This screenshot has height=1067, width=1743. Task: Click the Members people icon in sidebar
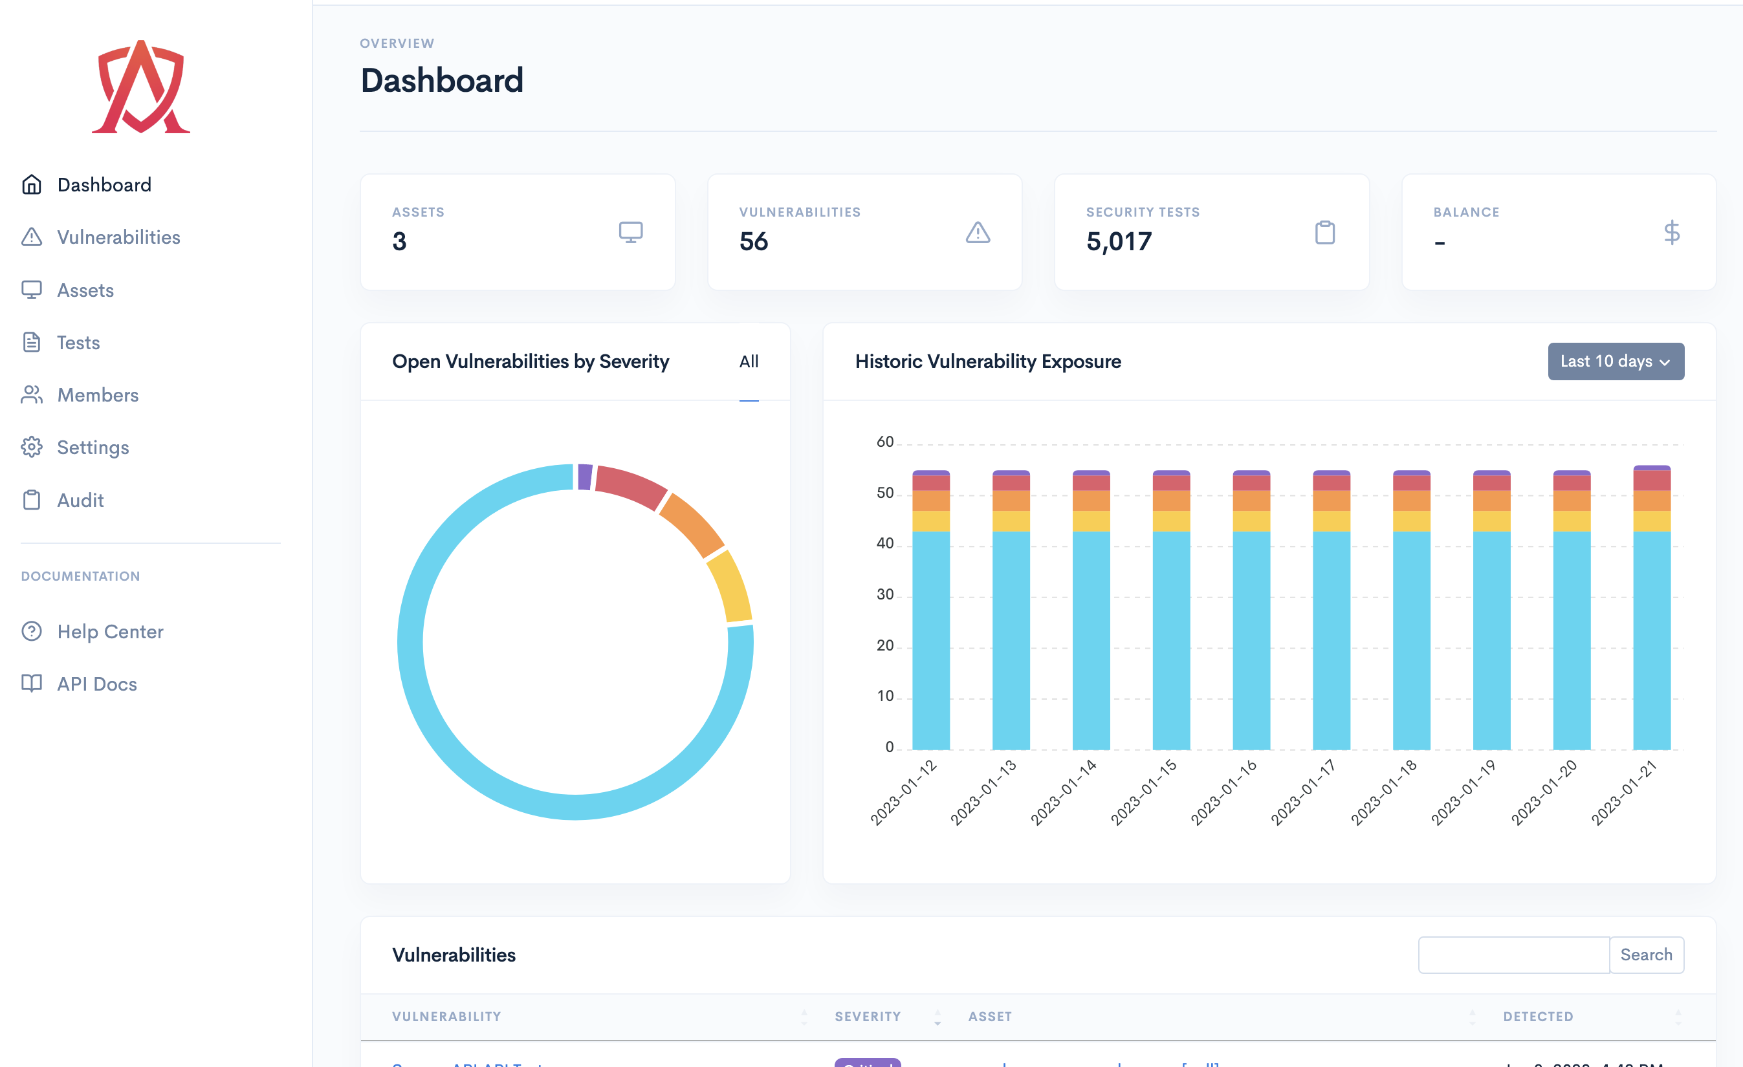31,394
